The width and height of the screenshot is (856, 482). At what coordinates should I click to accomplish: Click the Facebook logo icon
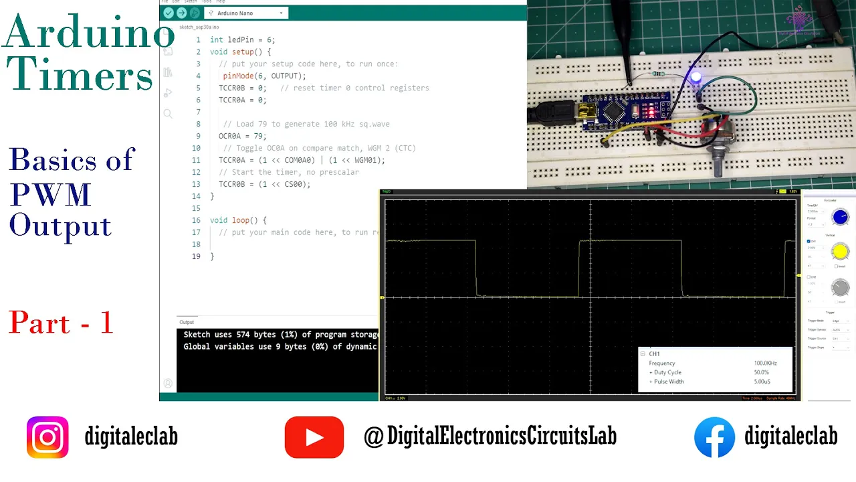[714, 437]
